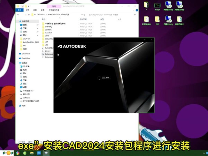Click the properties icon in Explorer title bar

tap(23, 6)
